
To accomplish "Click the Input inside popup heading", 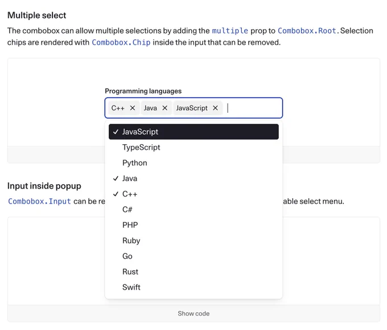I will (44, 186).
